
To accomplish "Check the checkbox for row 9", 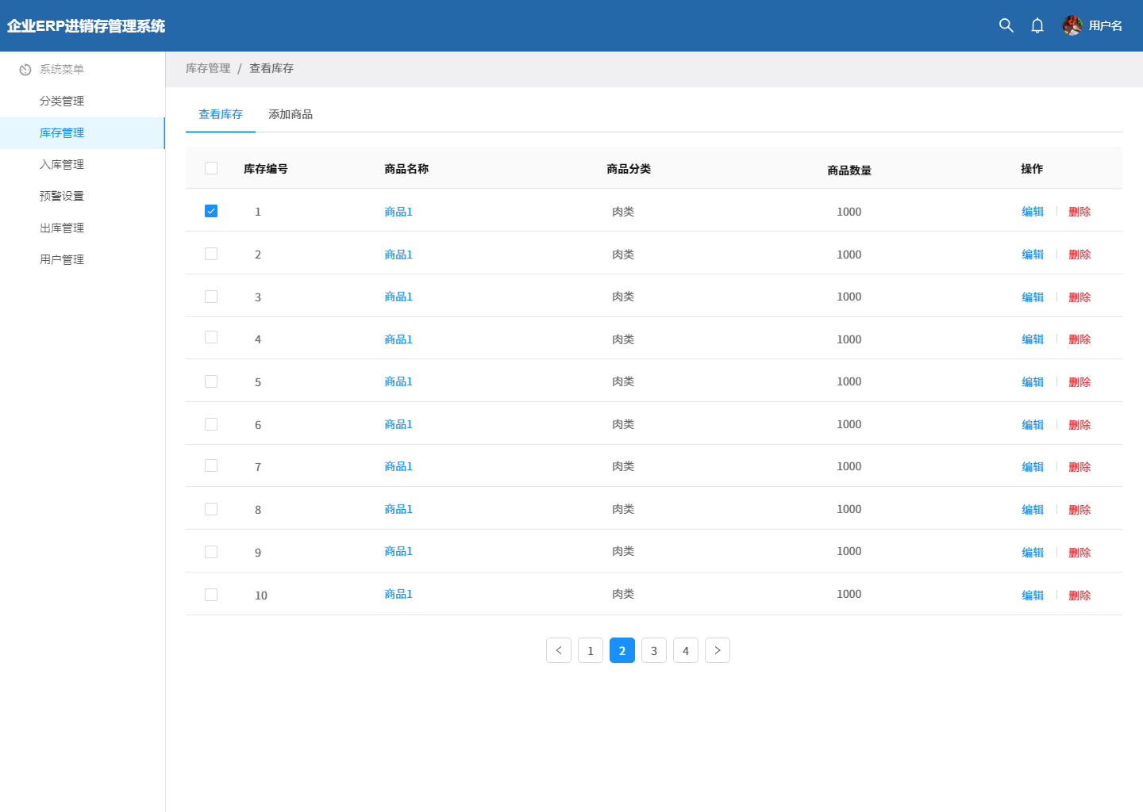I will tap(211, 552).
